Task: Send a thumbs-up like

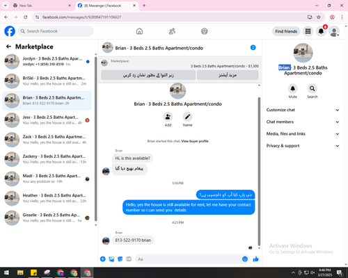Action: [256, 259]
